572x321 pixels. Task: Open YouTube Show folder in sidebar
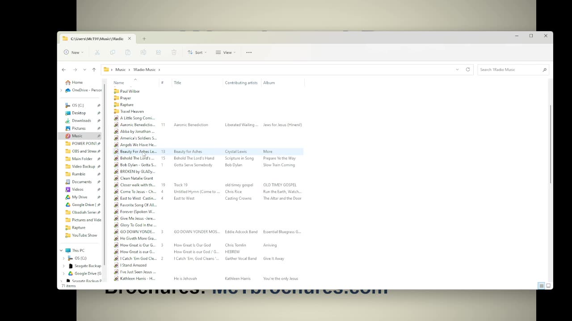point(84,235)
